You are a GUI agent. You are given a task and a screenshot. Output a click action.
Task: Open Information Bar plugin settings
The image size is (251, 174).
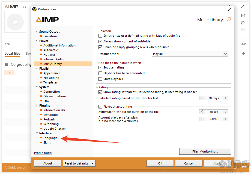coord(54,110)
